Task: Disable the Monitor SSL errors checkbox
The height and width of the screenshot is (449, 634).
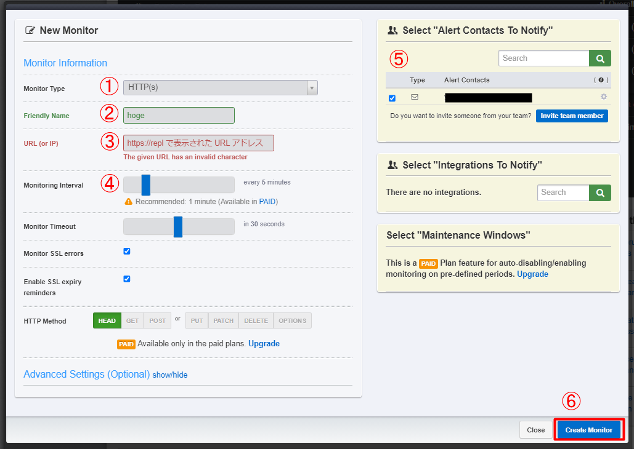Action: point(126,251)
